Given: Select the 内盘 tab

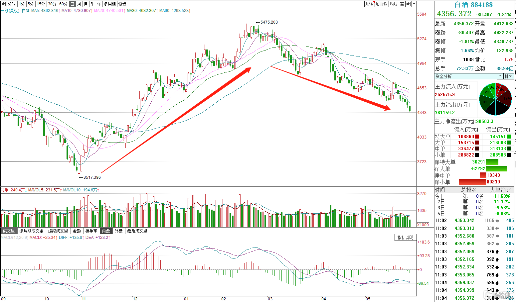Looking at the screenshot, I should 106,231.
